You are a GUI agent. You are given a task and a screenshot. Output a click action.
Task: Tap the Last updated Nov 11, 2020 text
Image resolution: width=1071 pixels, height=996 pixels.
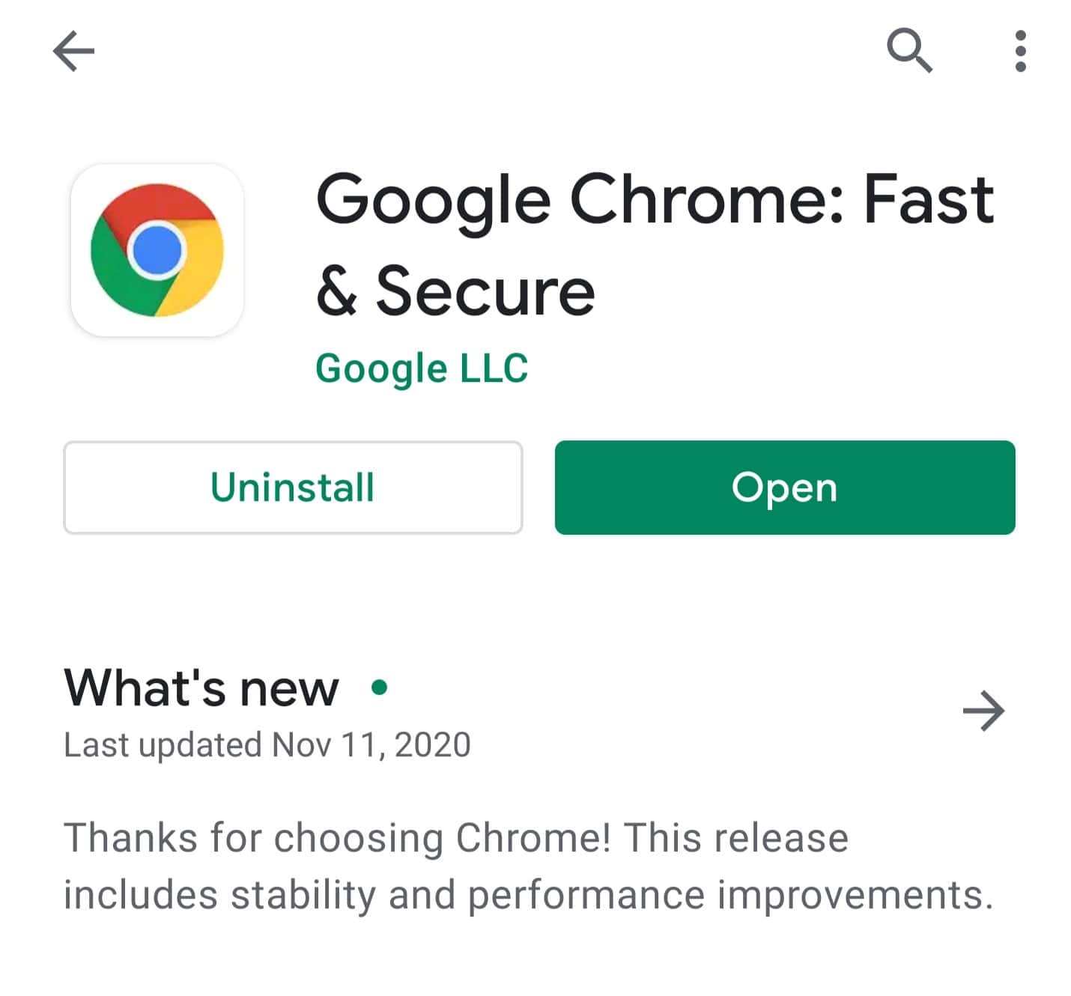[x=267, y=745]
